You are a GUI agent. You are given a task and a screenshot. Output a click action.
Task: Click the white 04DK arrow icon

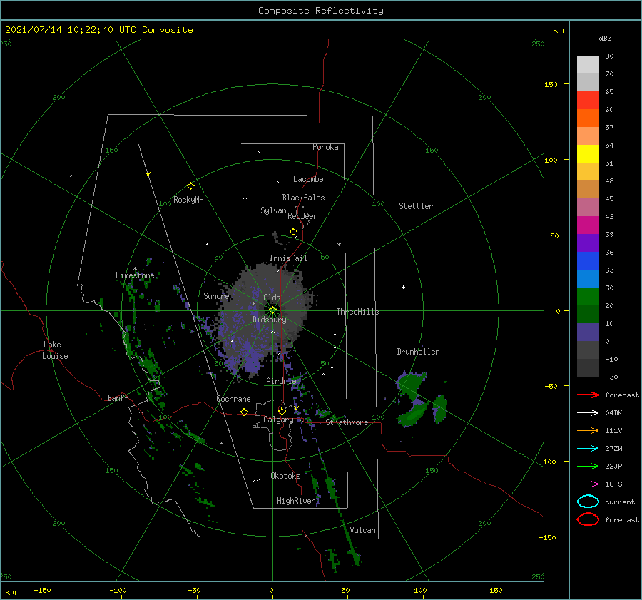click(588, 413)
